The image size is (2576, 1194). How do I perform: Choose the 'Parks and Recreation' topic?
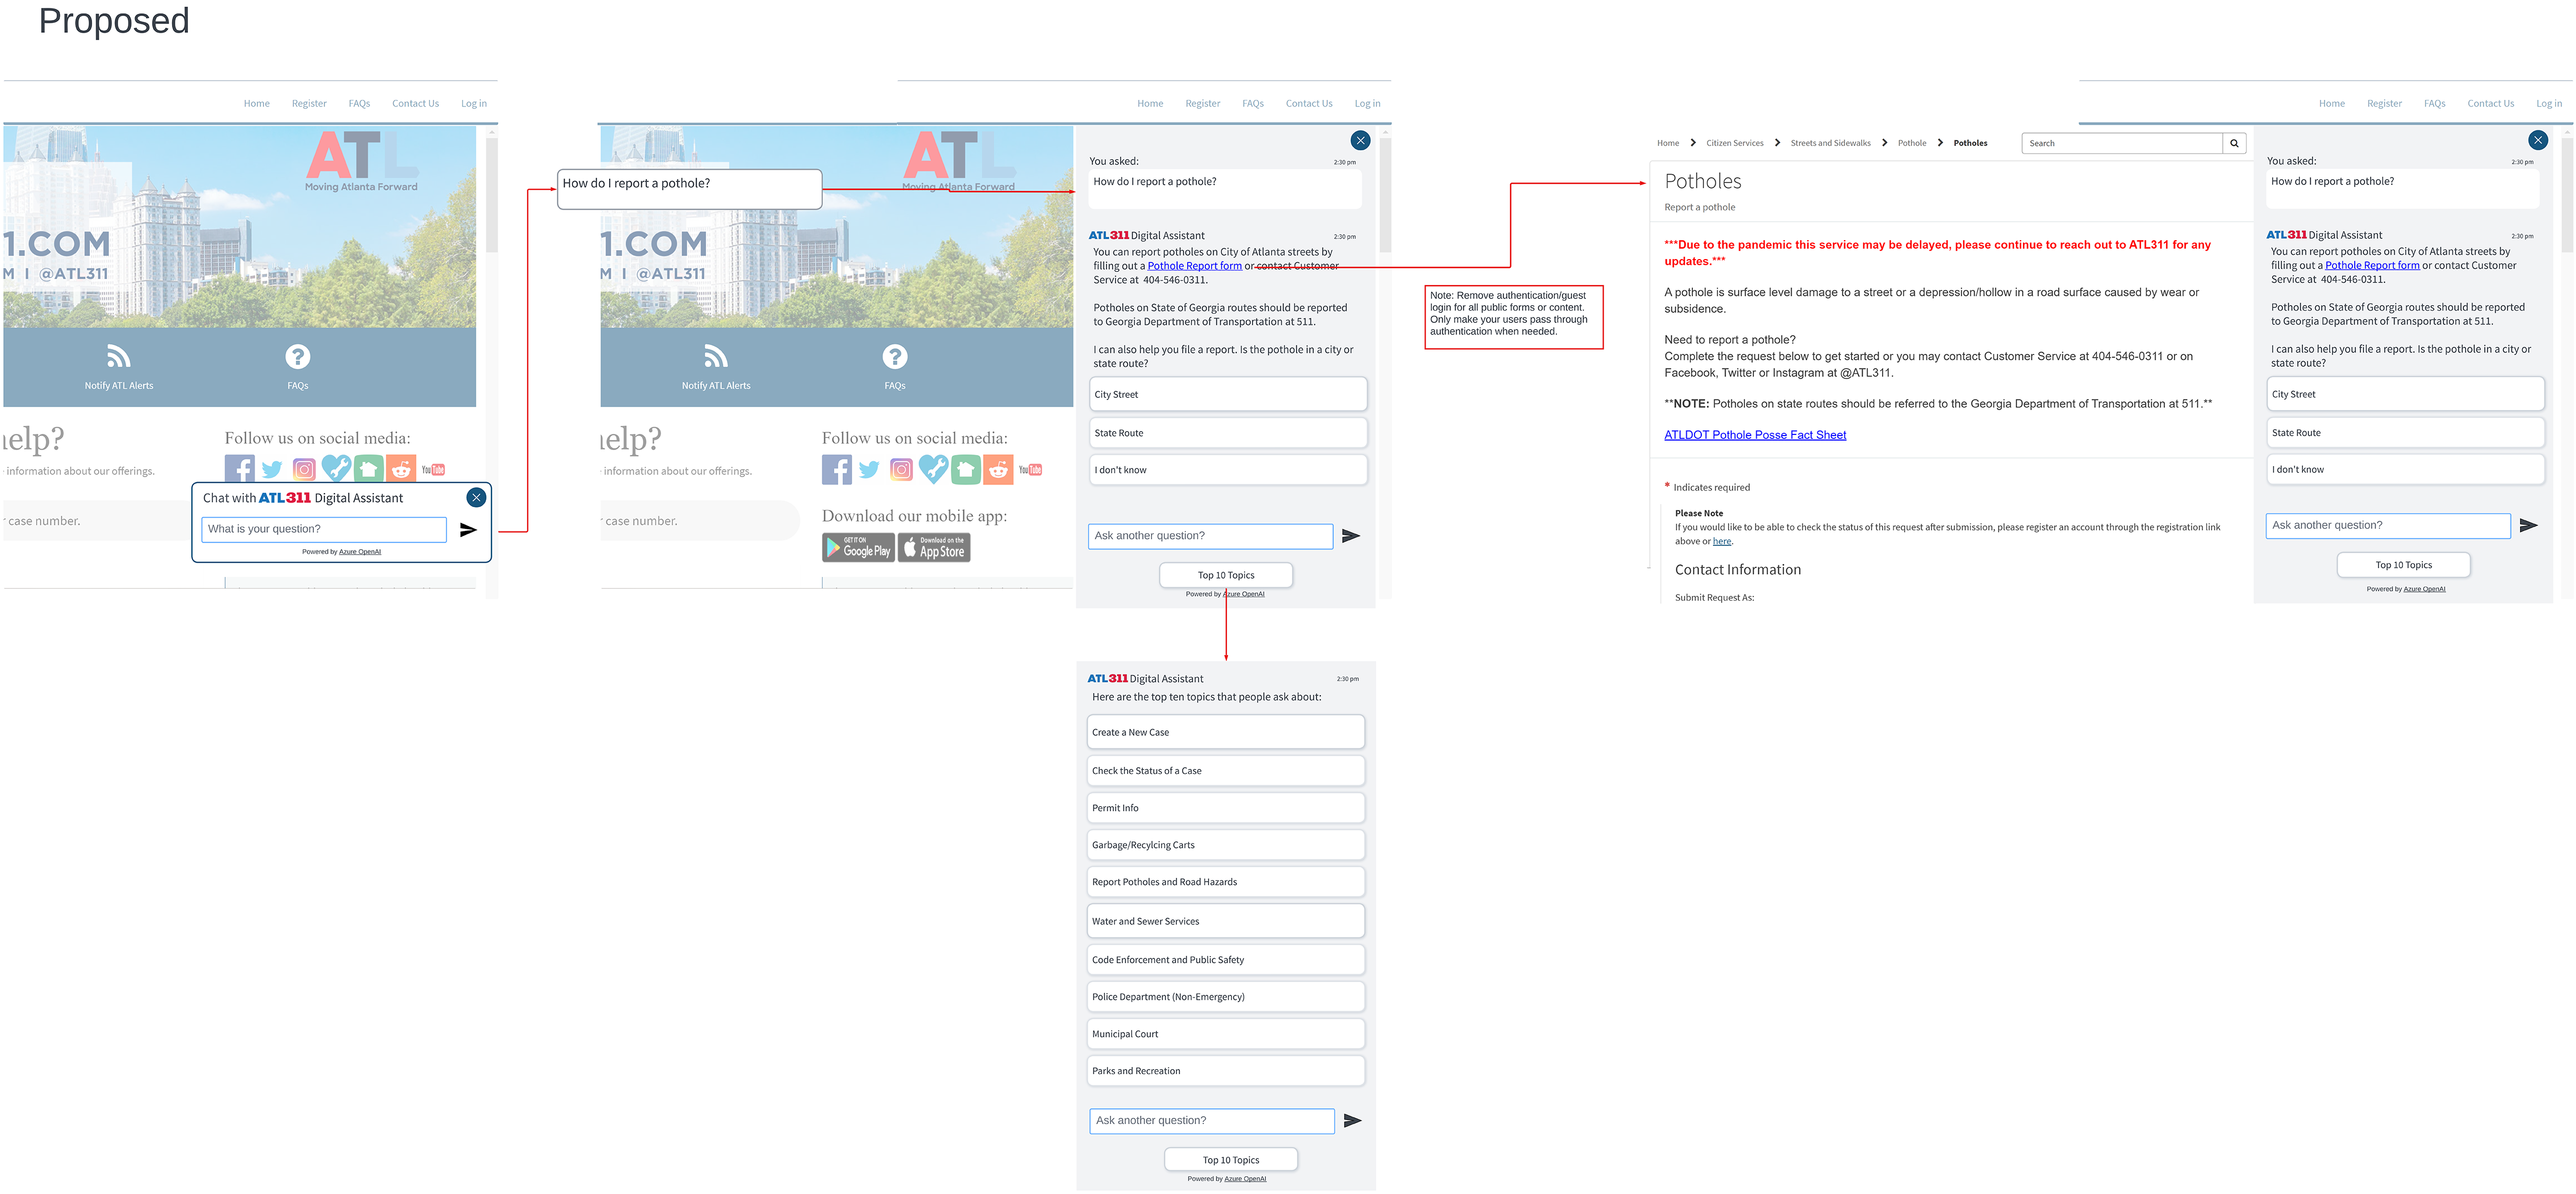pyautogui.click(x=1226, y=1071)
